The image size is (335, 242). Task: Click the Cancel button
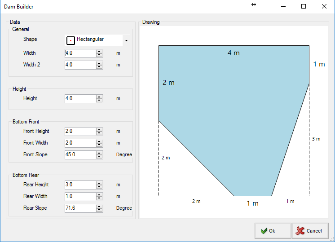[310, 231]
